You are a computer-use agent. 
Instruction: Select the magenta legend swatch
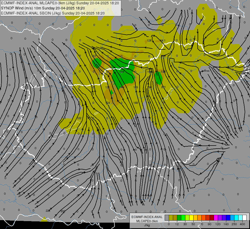pyautogui.click(x=216, y=218)
